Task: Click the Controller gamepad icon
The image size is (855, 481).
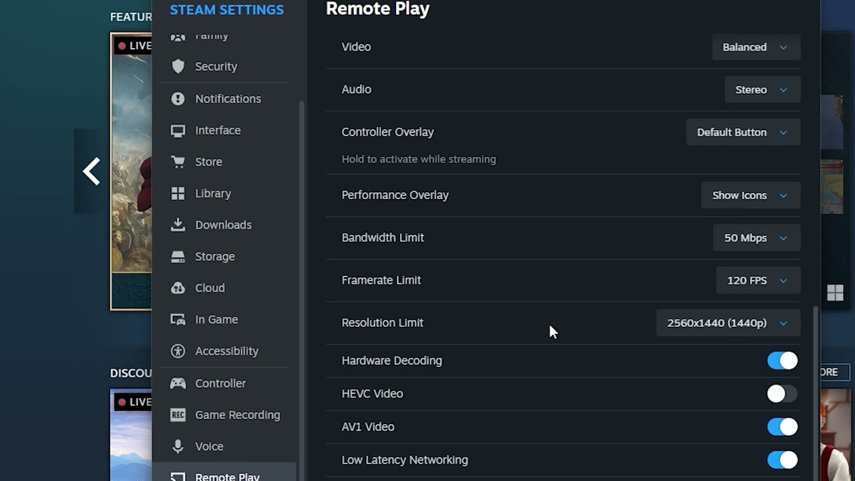Action: point(178,383)
